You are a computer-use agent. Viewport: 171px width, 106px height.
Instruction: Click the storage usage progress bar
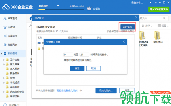(61, 10)
